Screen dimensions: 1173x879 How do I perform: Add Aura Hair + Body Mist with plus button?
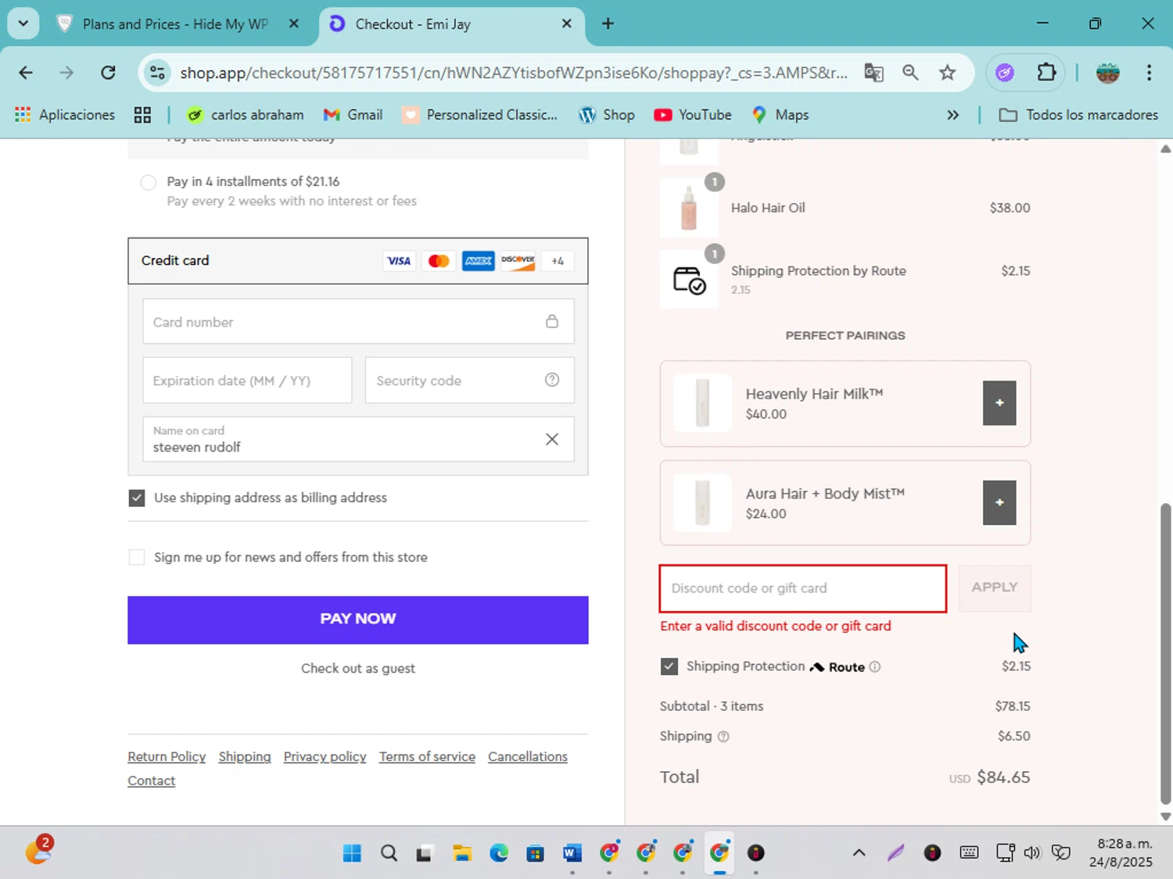pos(999,502)
